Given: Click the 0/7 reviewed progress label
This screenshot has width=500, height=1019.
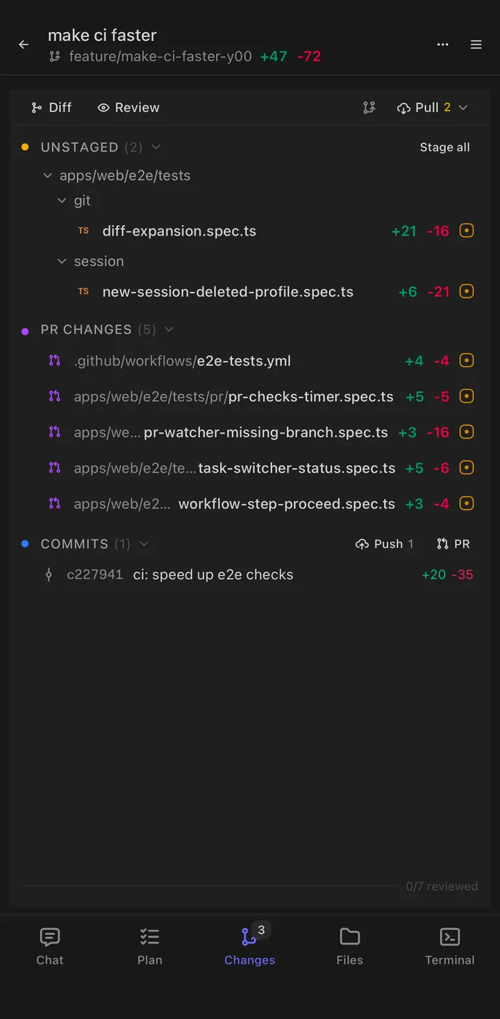Looking at the screenshot, I should [442, 886].
